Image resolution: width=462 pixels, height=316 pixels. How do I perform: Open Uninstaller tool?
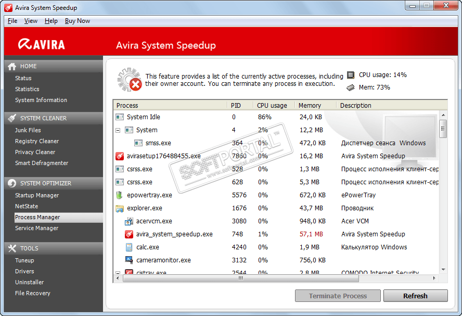(29, 282)
